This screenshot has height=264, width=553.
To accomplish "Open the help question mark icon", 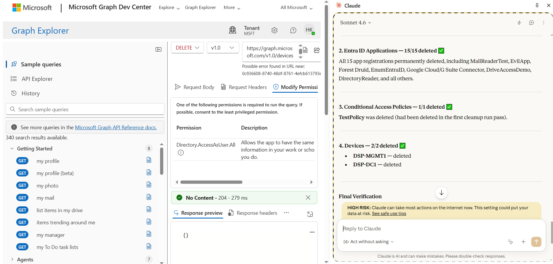I will [x=293, y=30].
